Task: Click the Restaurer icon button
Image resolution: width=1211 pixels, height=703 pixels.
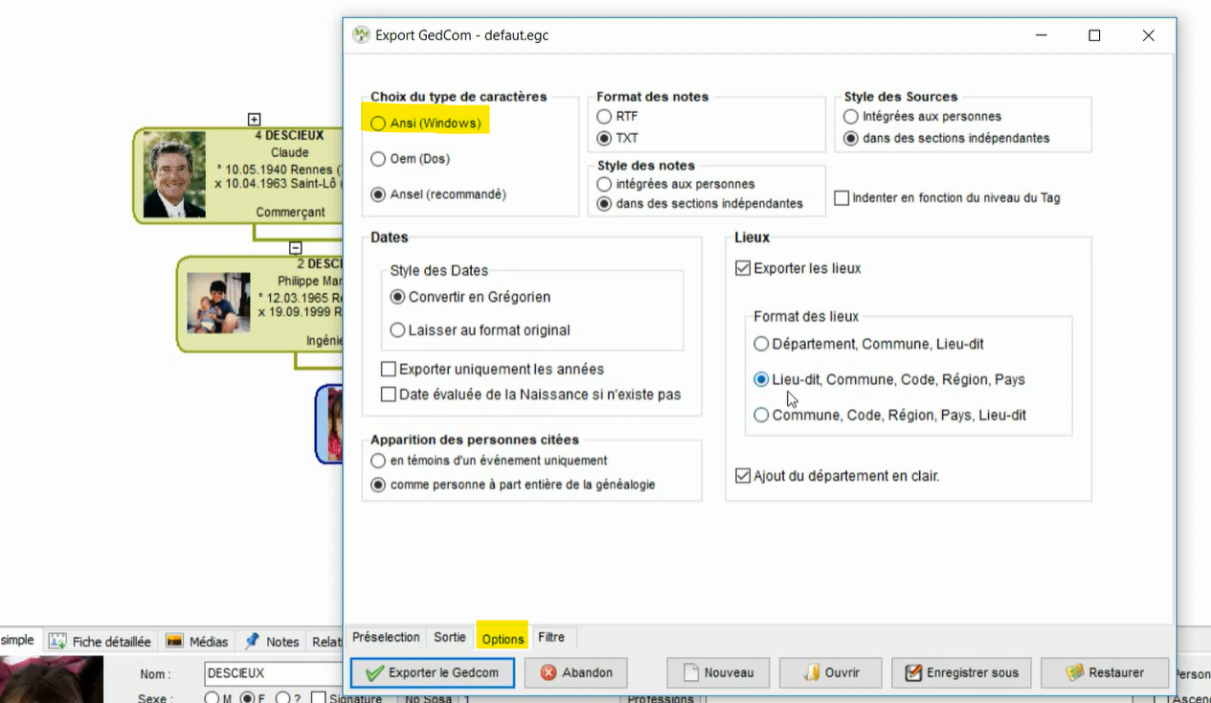Action: 1075,672
